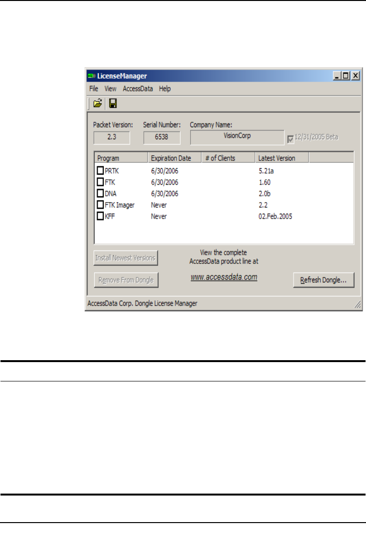Click the Remove From Dongle button

pyautogui.click(x=126, y=280)
